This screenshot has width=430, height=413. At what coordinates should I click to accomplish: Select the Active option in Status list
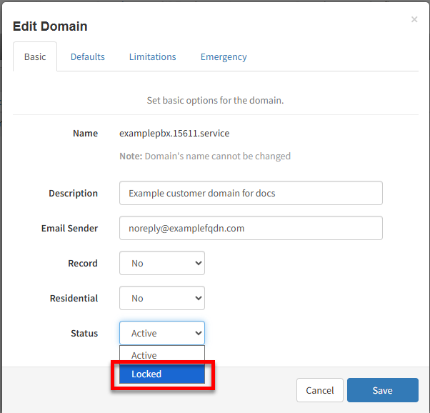(x=162, y=355)
